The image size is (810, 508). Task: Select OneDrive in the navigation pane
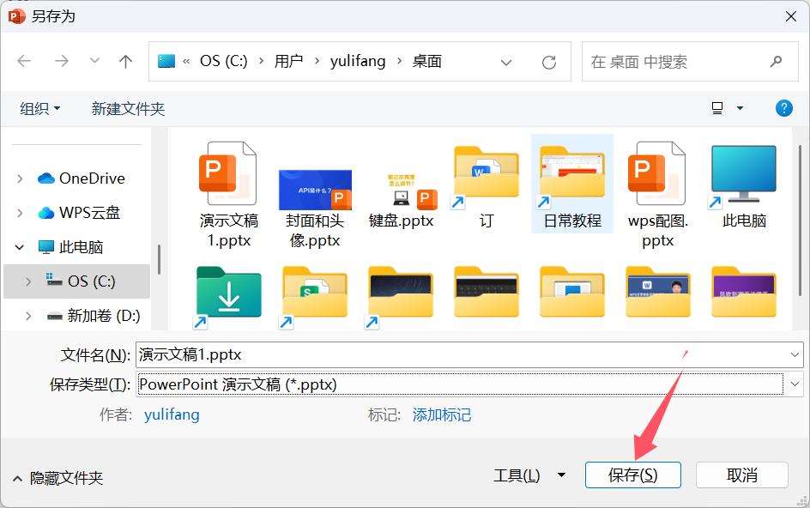pyautogui.click(x=82, y=178)
